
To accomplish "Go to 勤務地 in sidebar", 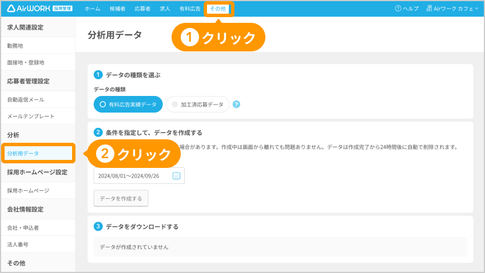I will 38,46.
